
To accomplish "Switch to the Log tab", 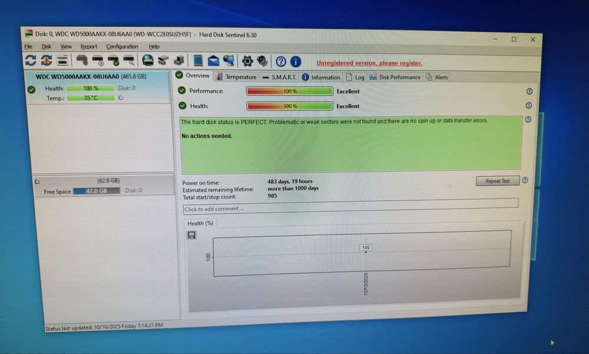I will tap(355, 77).
